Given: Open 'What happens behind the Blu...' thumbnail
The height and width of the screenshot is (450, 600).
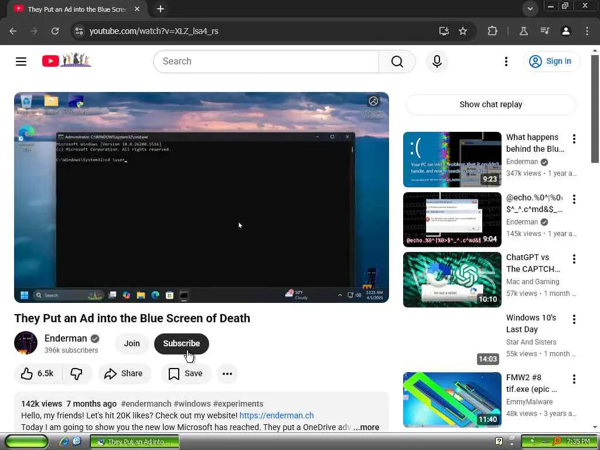Looking at the screenshot, I should tap(452, 159).
